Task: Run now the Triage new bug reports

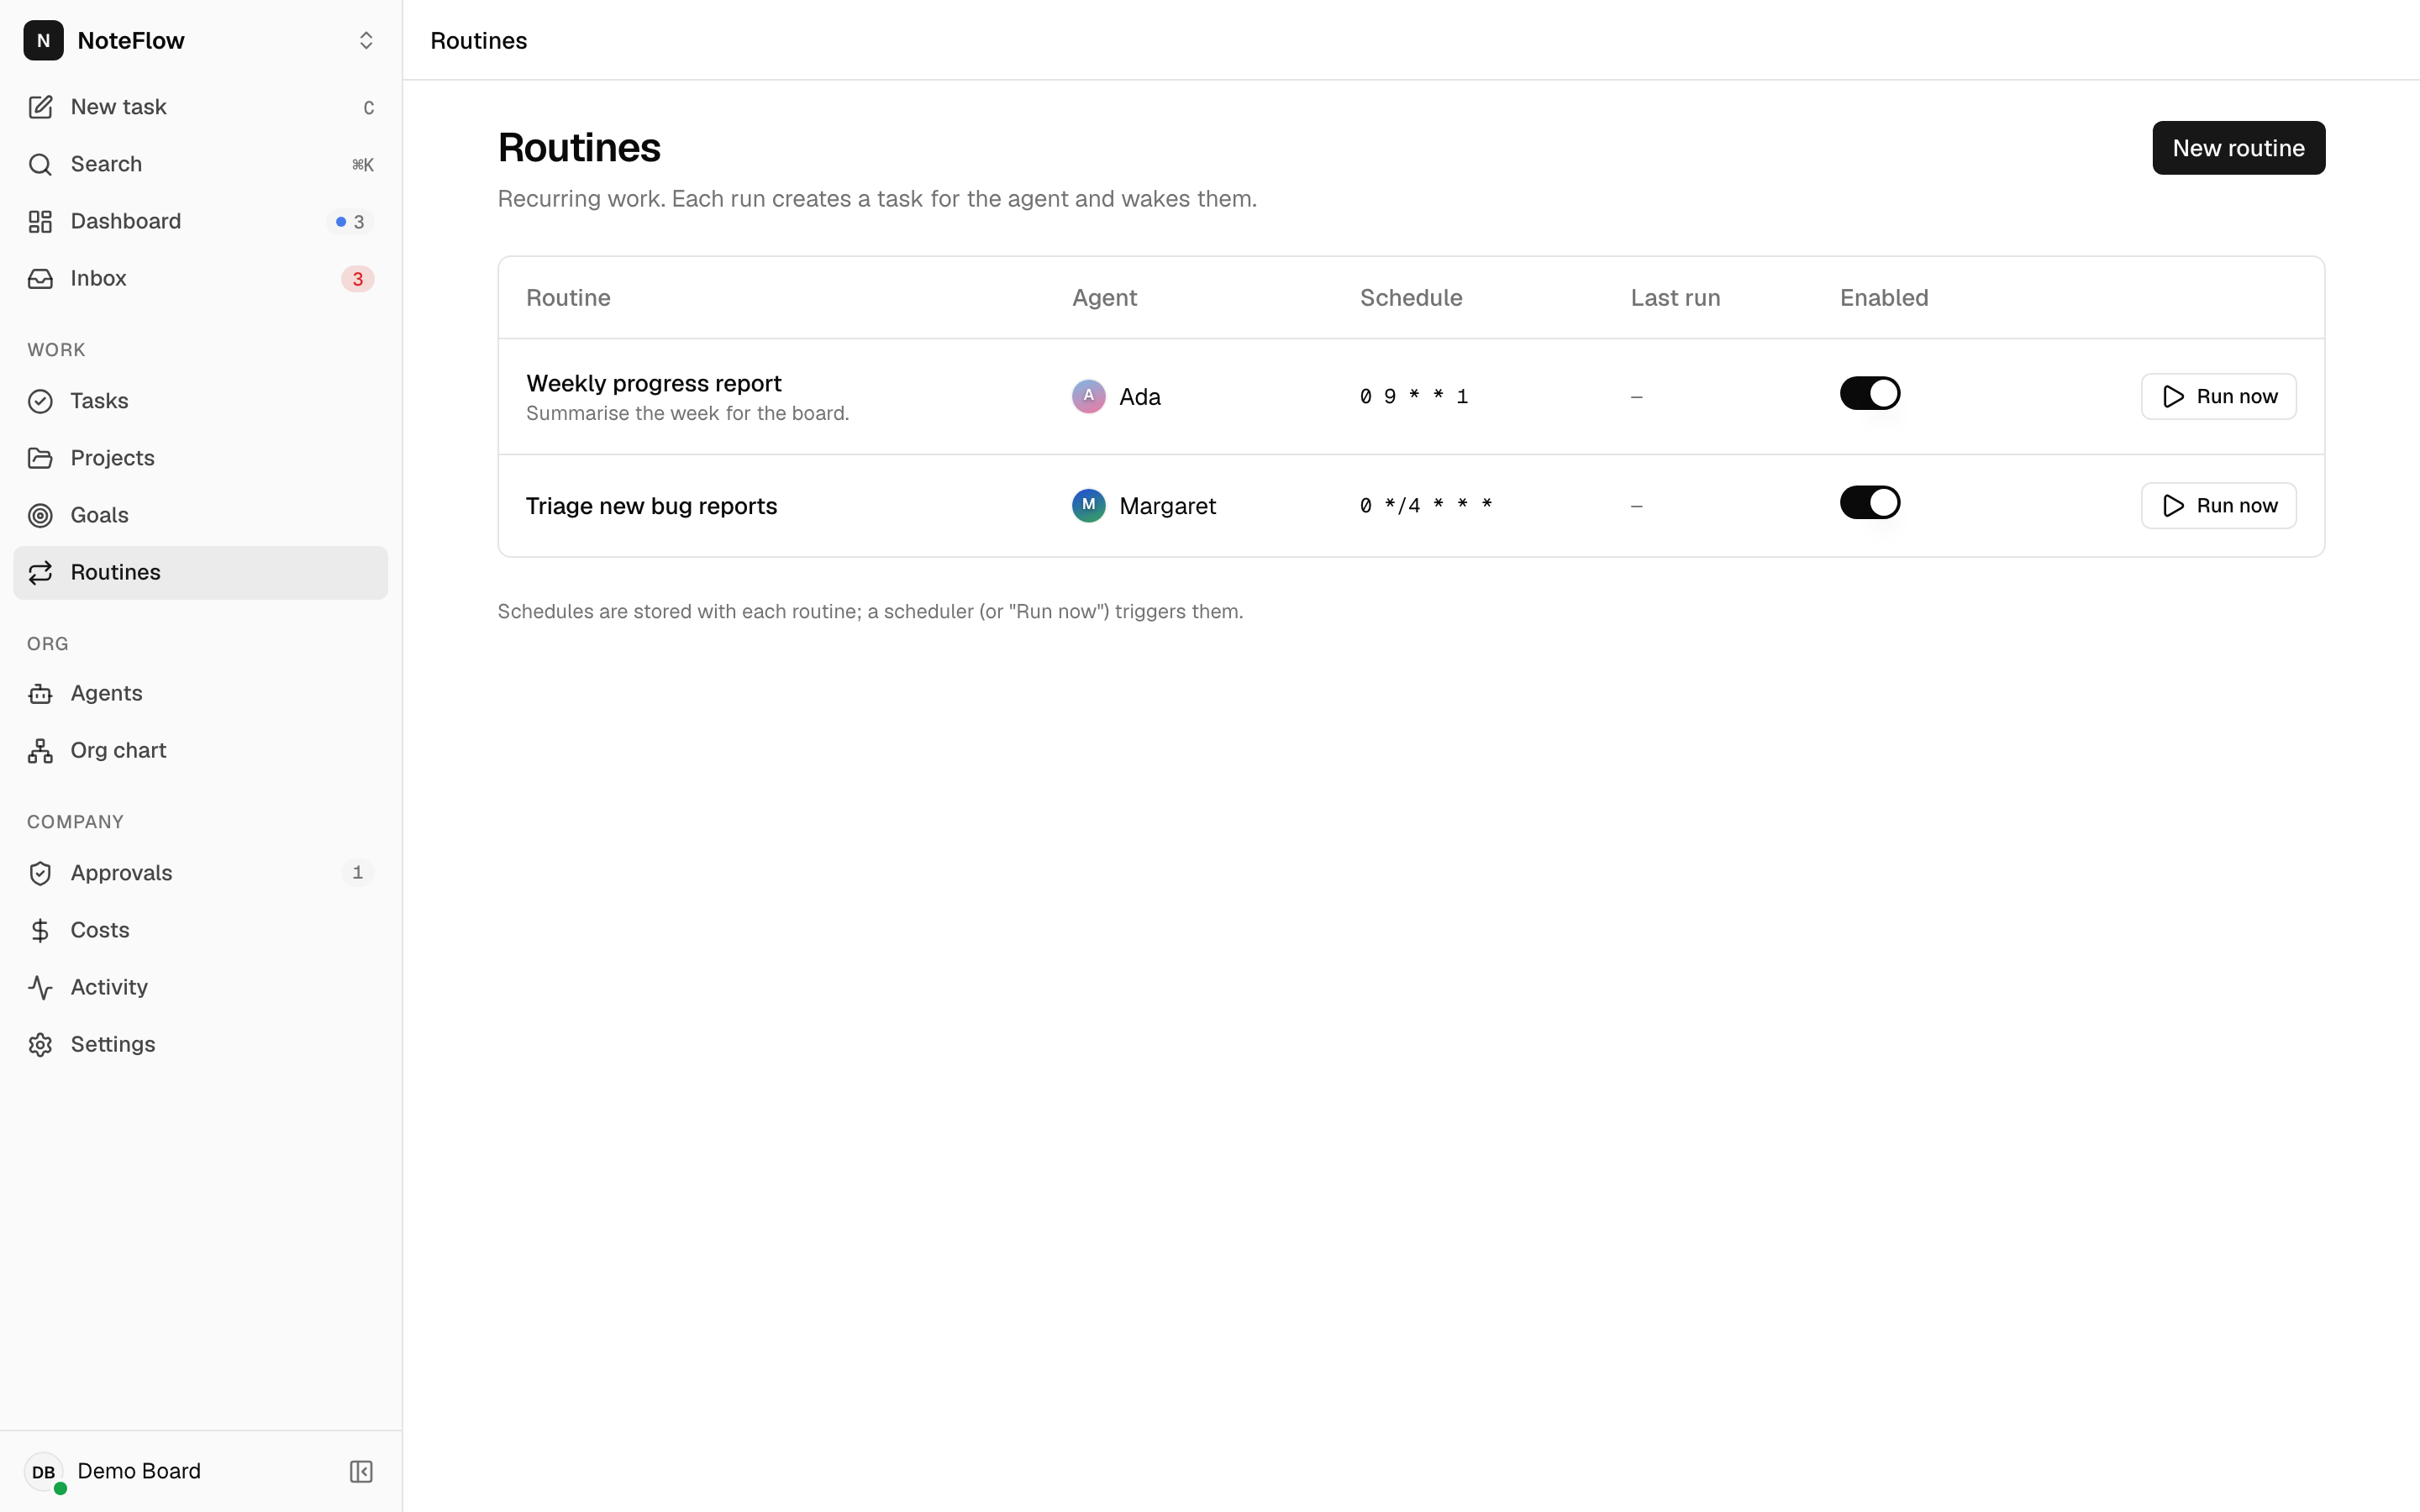Action: click(x=2218, y=505)
